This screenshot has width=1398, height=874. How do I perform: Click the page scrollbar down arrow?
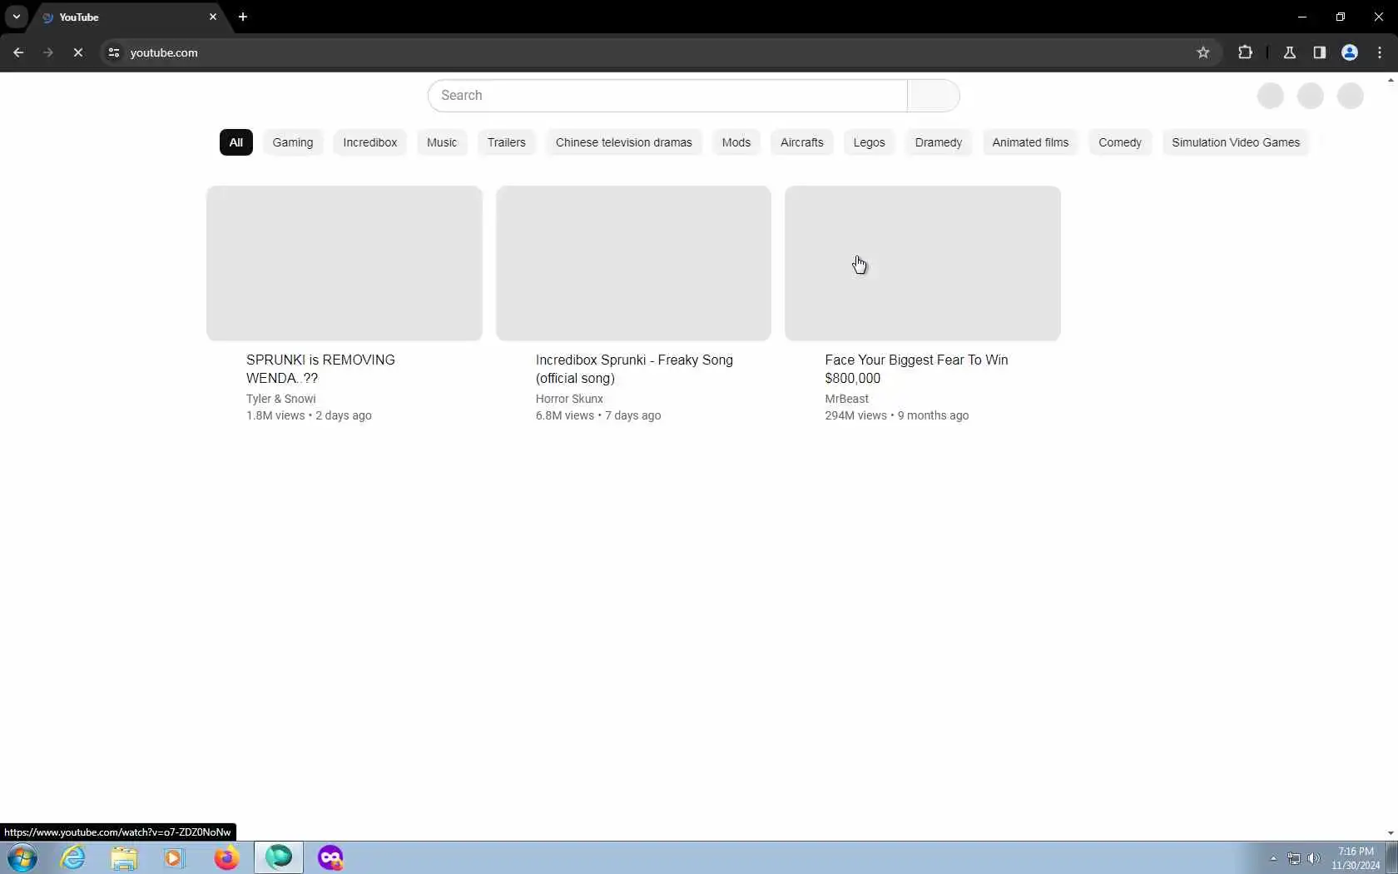1391,833
